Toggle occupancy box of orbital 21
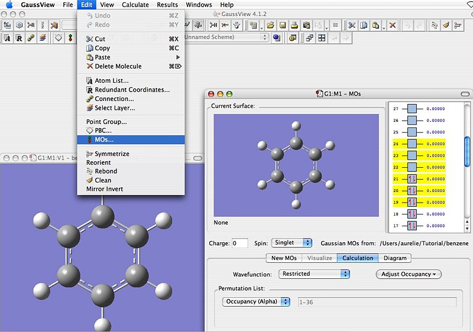The width and height of the screenshot is (473, 332). coord(412,178)
